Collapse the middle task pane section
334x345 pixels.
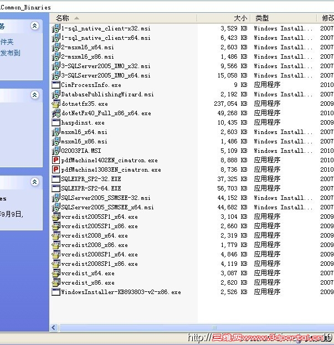click(35, 95)
